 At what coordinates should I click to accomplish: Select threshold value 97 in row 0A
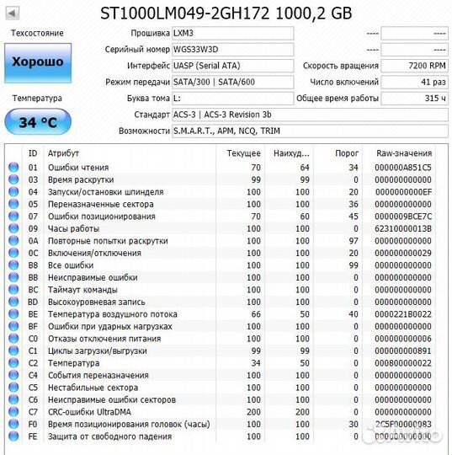tap(354, 241)
